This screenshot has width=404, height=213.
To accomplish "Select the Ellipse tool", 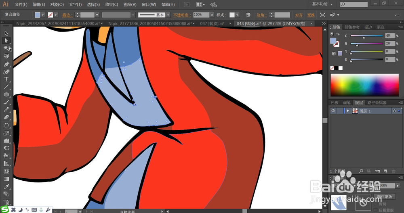I will tap(6, 94).
